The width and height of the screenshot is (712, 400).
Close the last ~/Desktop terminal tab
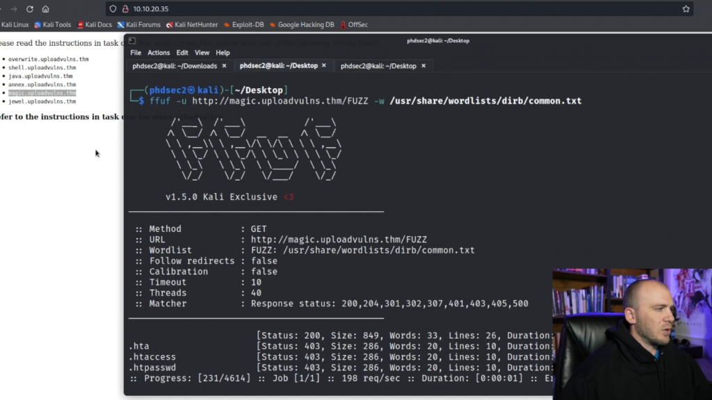(x=423, y=66)
